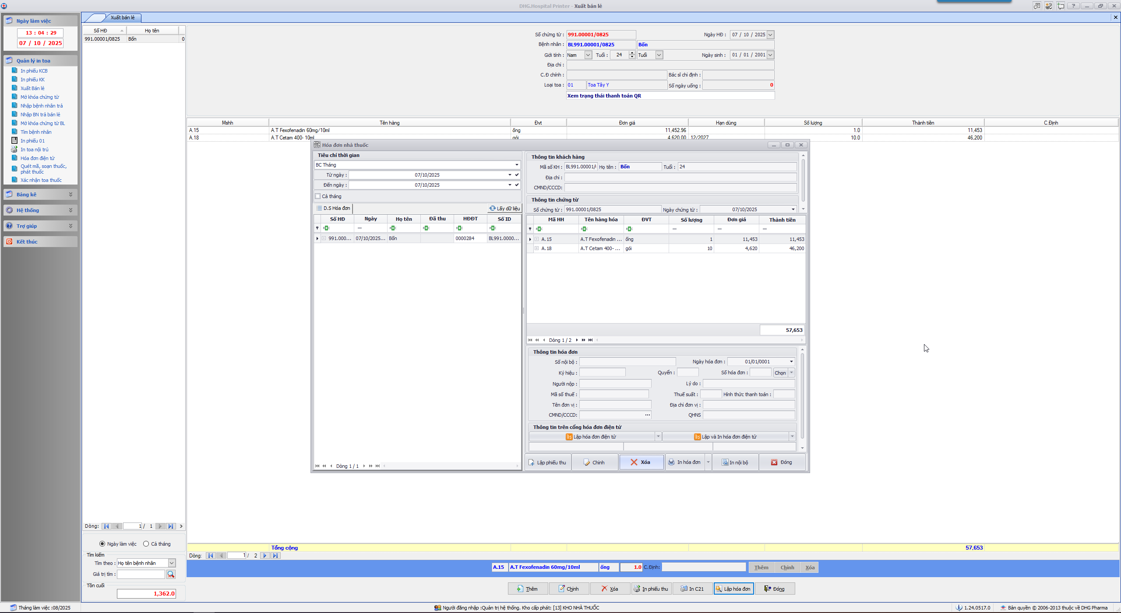Switch to the Xuất bán lẻ tab
1121x613 pixels.
(123, 17)
